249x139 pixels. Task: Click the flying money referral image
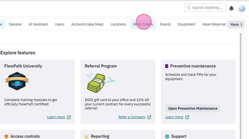tap(100, 83)
